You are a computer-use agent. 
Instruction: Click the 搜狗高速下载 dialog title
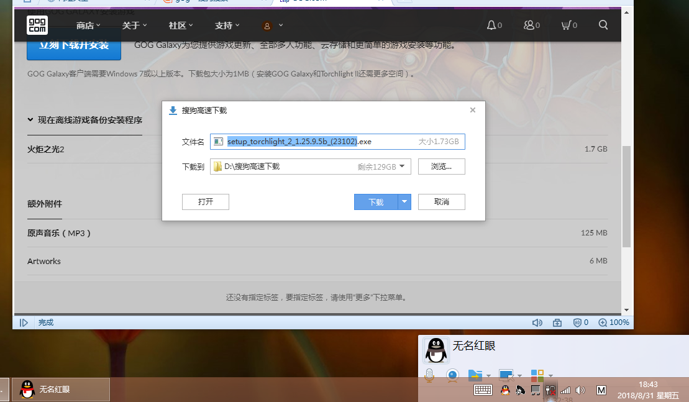click(204, 110)
